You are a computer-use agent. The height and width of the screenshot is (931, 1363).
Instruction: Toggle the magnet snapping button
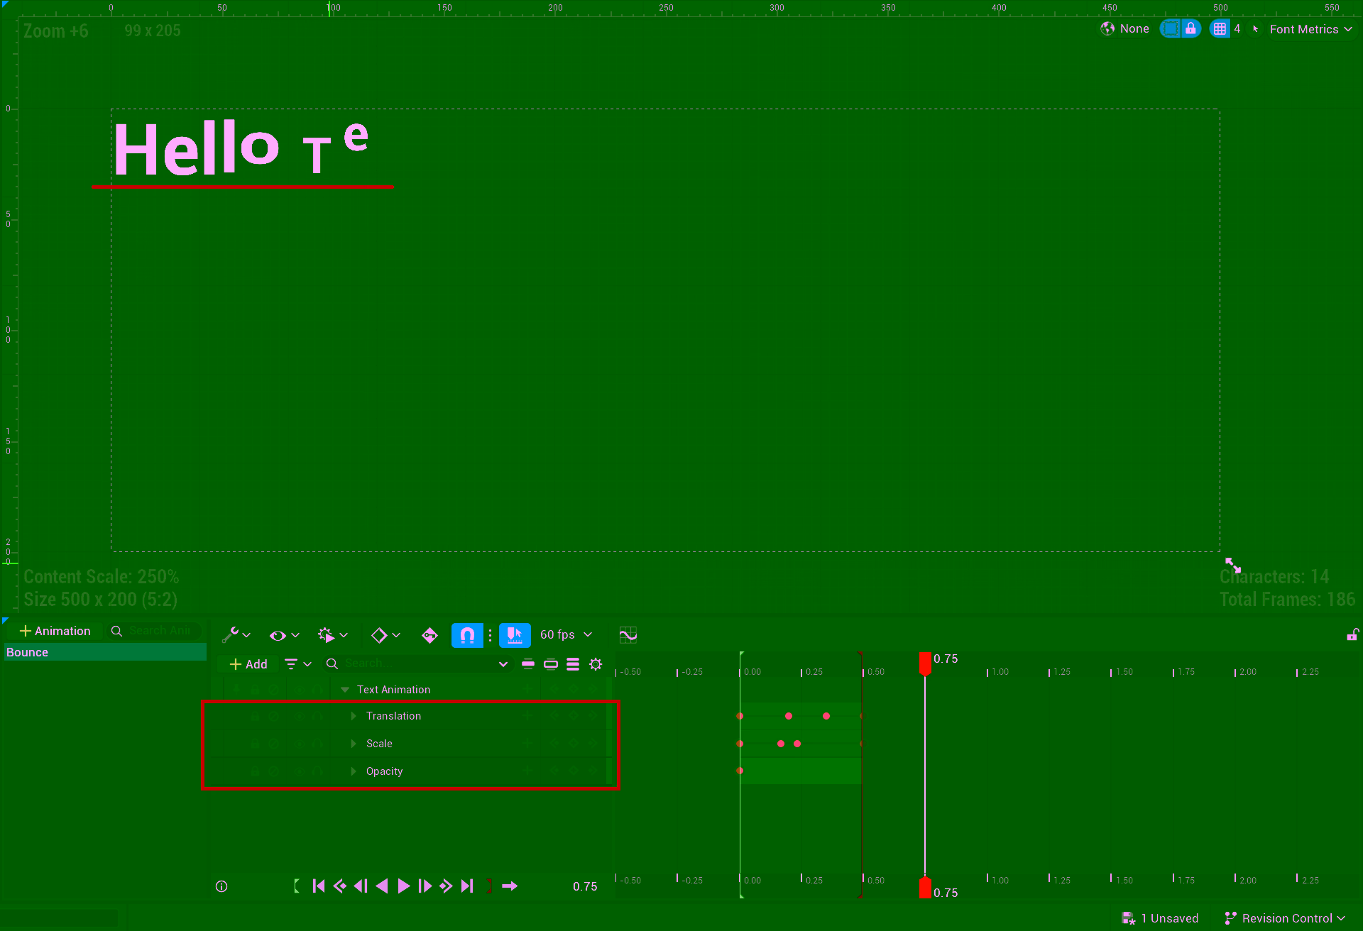[467, 635]
